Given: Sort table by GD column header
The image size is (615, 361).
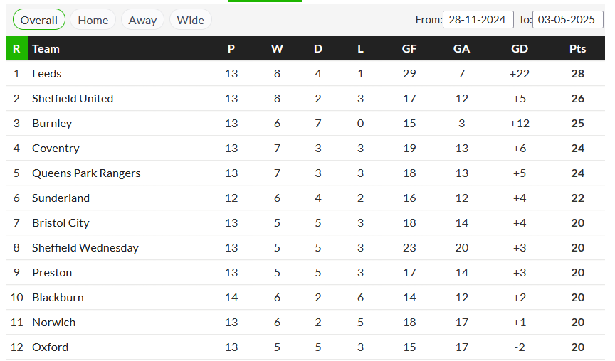Looking at the screenshot, I should click(x=520, y=48).
